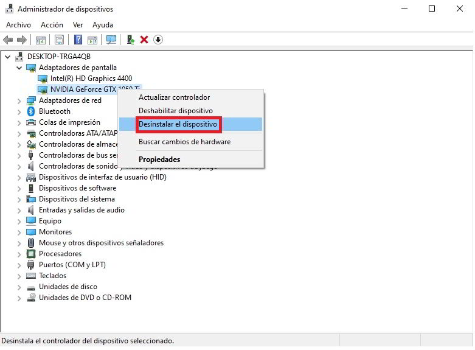Select Controladoras de bus serie row
The height and width of the screenshot is (350, 475).
[x=78, y=155]
